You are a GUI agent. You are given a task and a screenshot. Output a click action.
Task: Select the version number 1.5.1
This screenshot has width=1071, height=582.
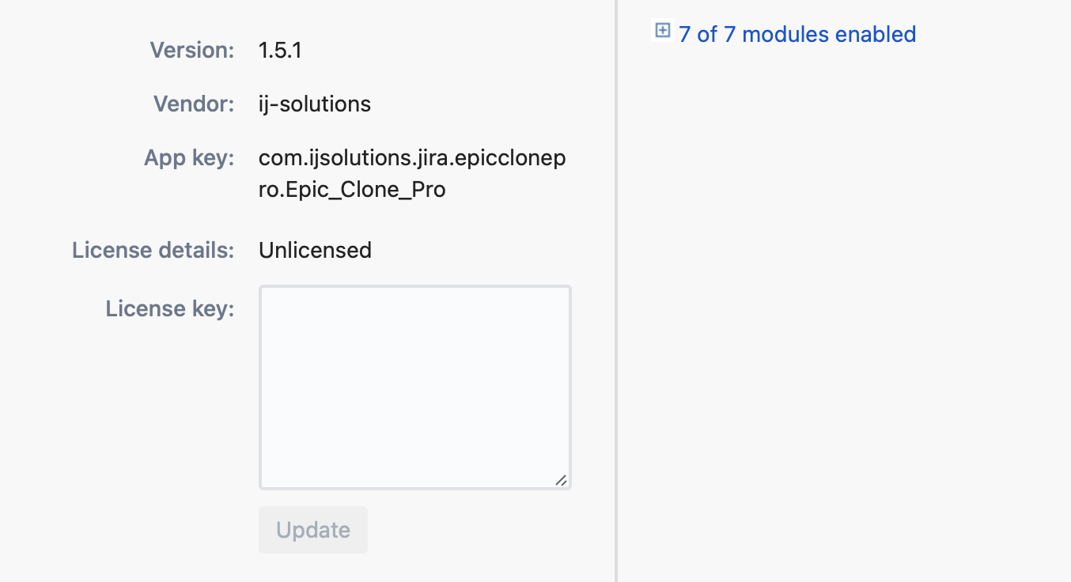pos(280,51)
